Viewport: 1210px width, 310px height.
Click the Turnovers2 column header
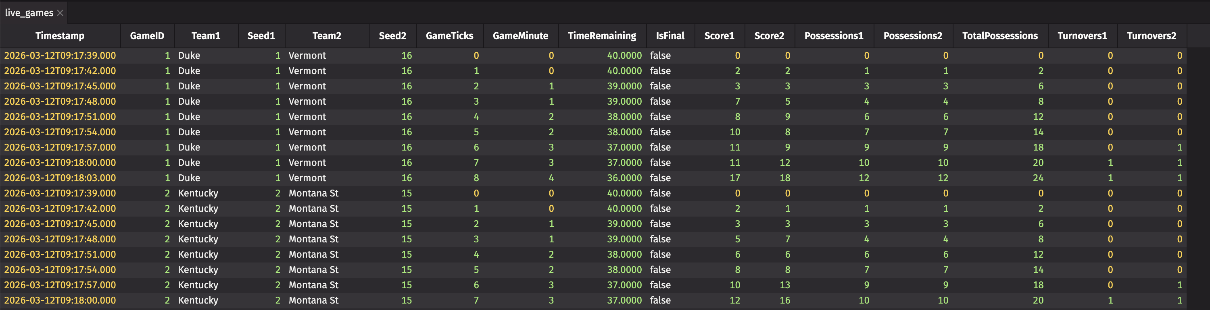[1151, 36]
